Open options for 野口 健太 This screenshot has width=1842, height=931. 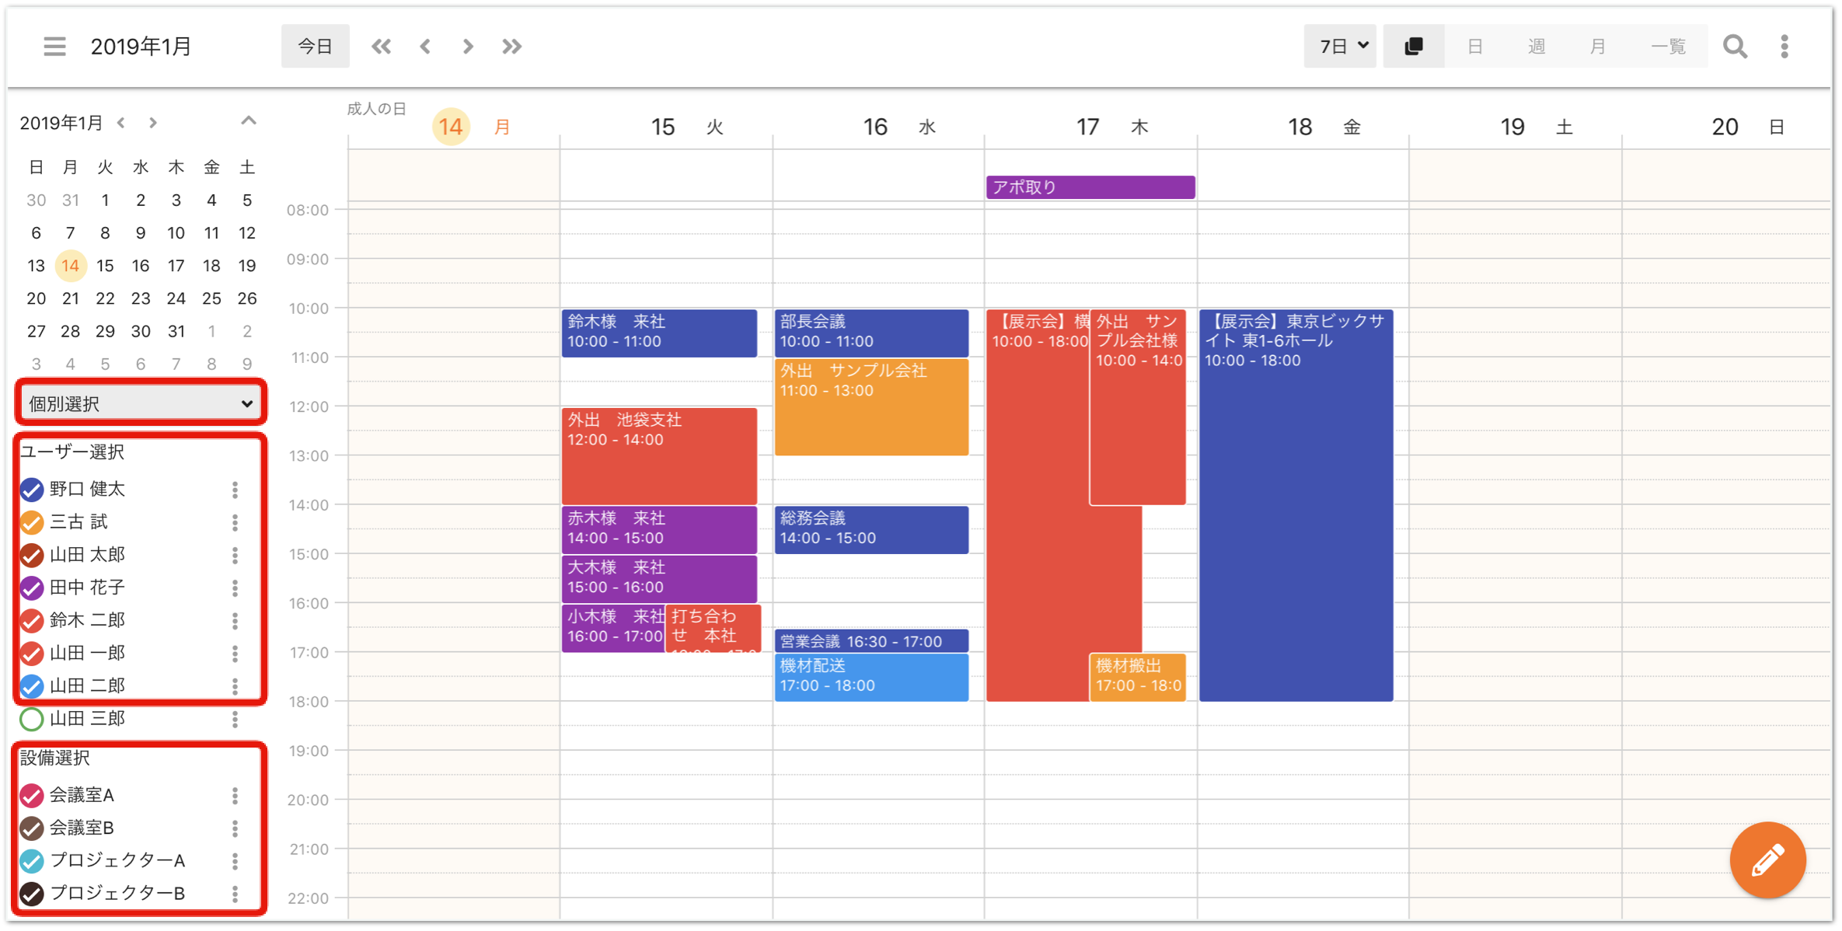tap(235, 490)
